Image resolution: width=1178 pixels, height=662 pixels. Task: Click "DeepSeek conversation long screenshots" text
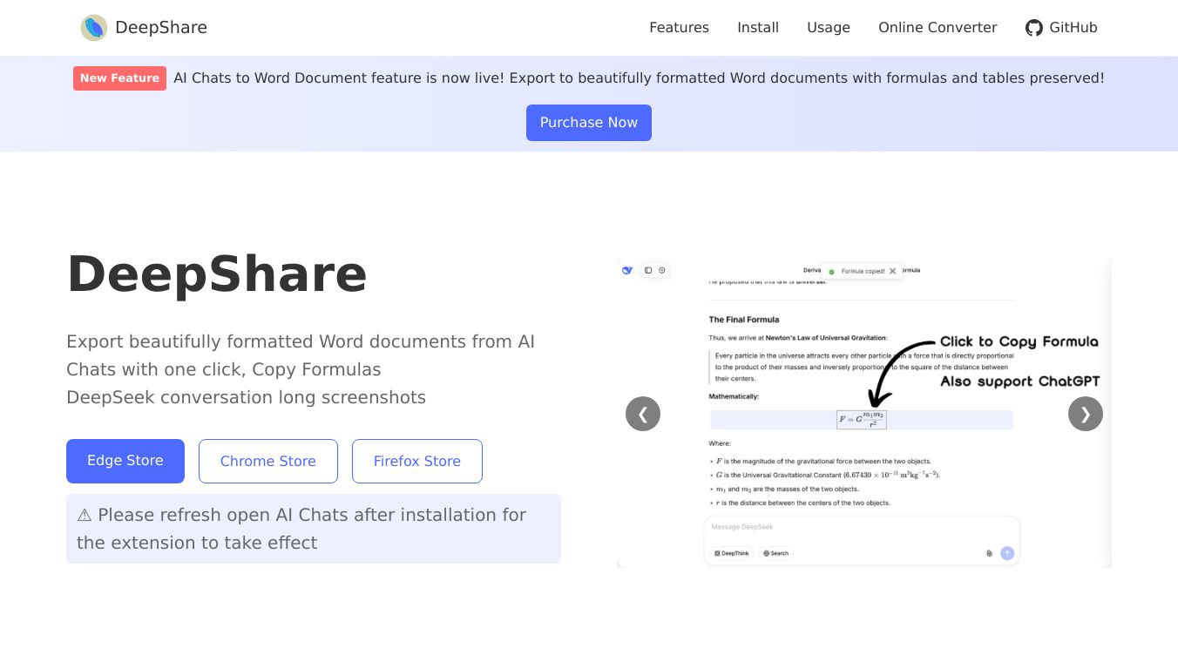pyautogui.click(x=246, y=397)
